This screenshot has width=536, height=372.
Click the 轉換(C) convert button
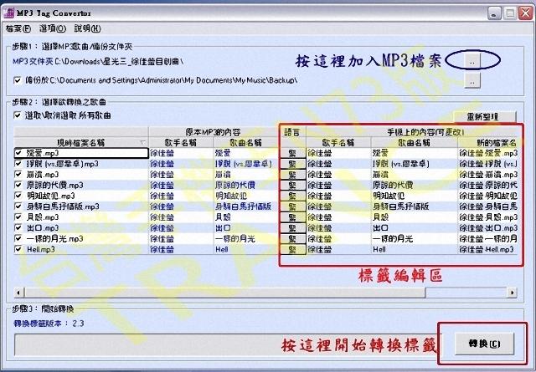tap(484, 344)
